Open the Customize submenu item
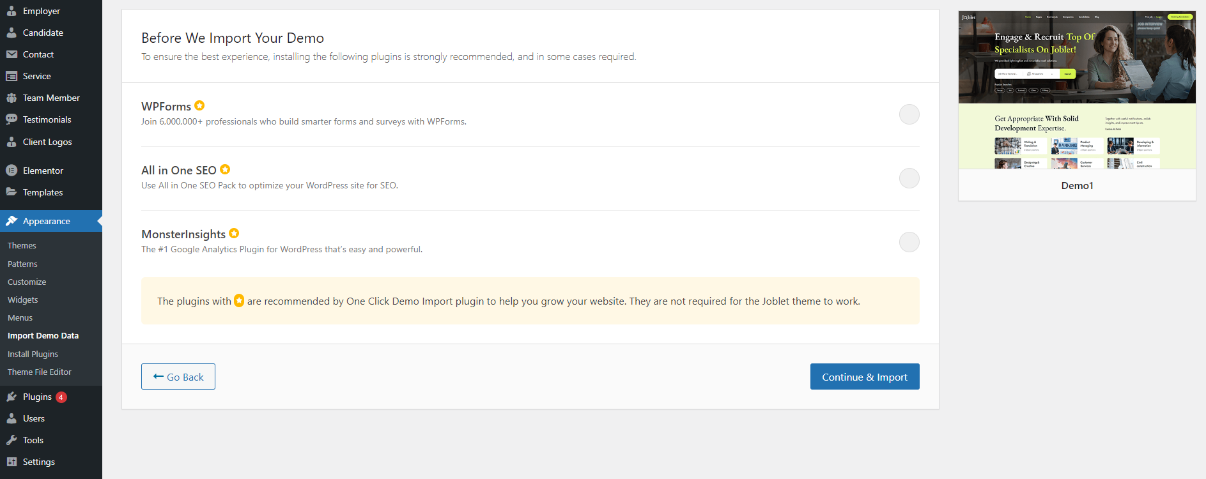Screen dimensions: 1206x479 27,282
